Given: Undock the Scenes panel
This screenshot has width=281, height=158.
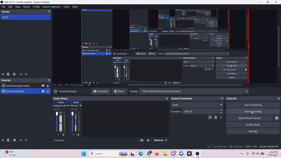Looking at the screenshot, I should coord(49,12).
